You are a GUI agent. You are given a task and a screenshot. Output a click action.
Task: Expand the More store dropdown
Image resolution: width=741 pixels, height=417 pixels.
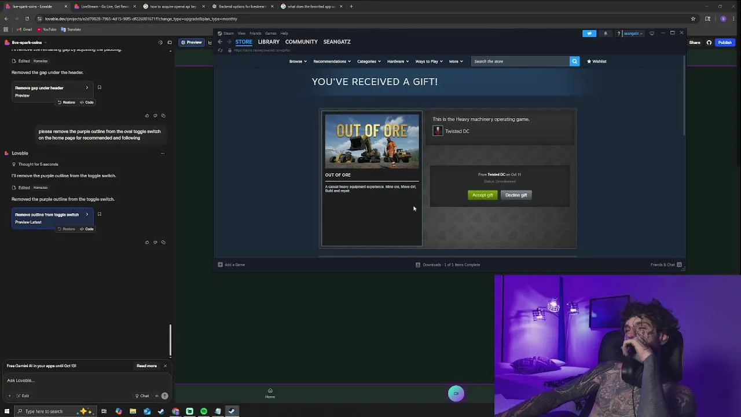pos(456,61)
